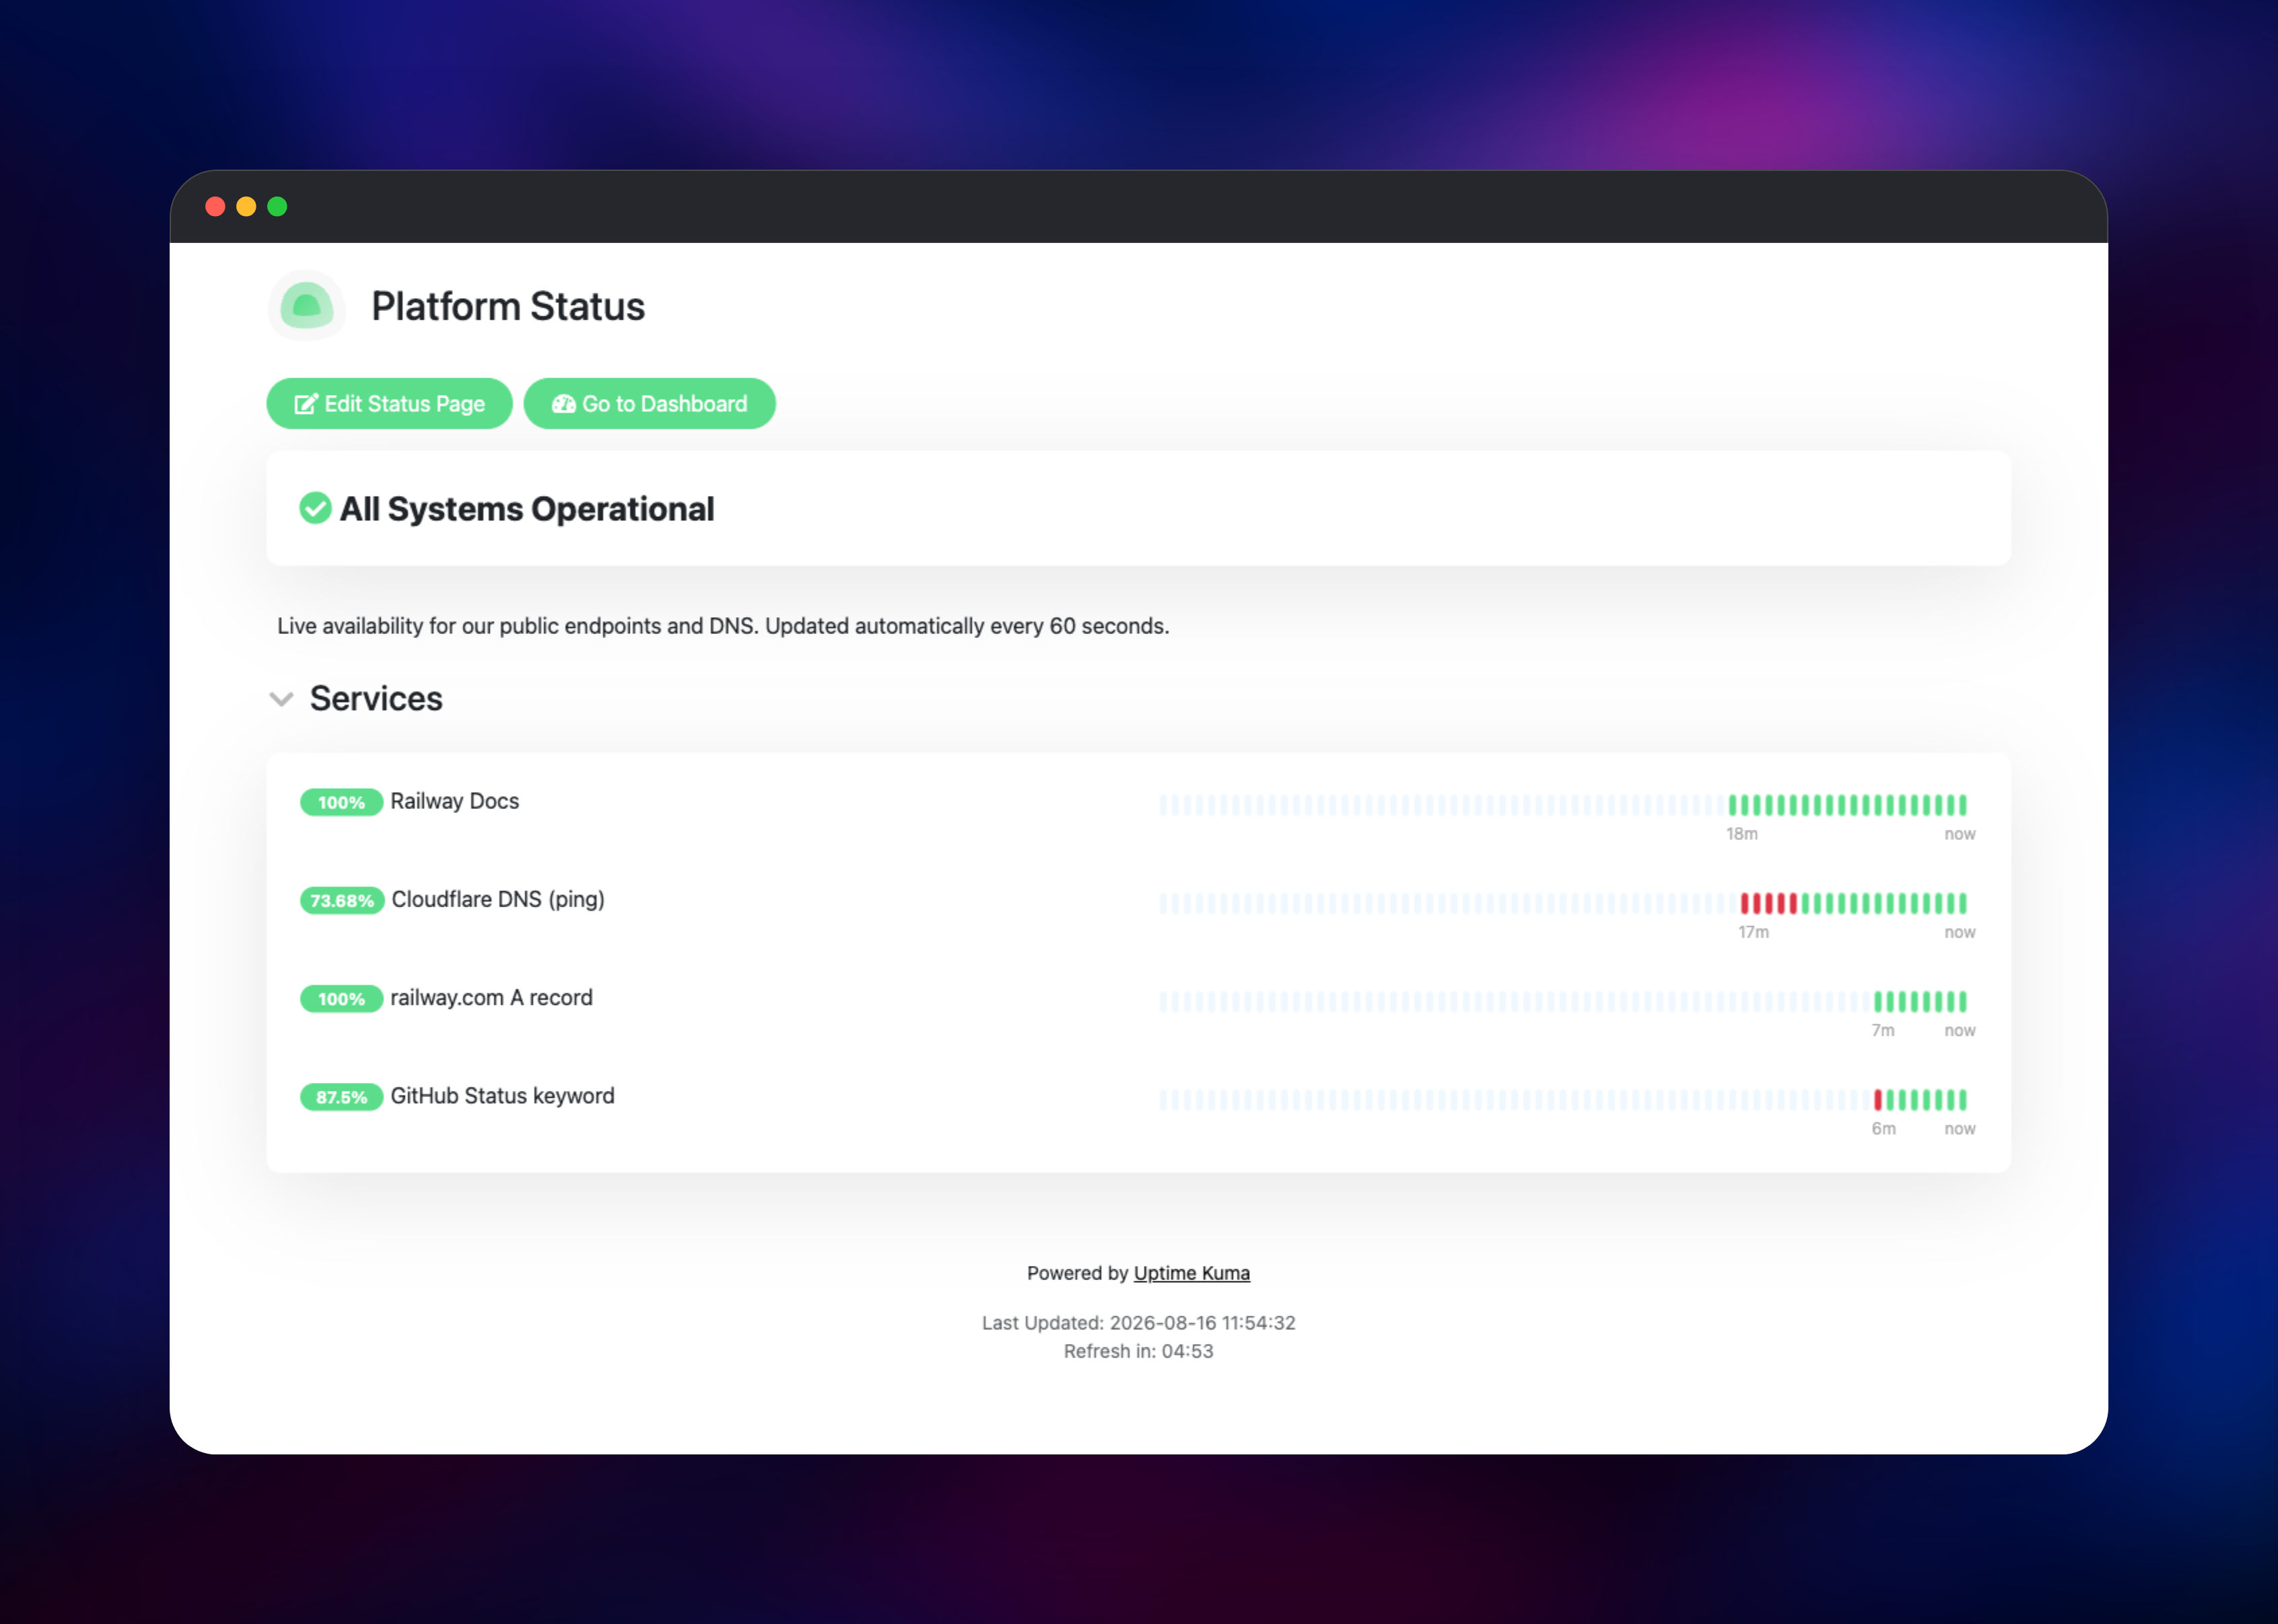Click the gauge icon on Go to Dashboard
The height and width of the screenshot is (1624, 2278).
(564, 404)
